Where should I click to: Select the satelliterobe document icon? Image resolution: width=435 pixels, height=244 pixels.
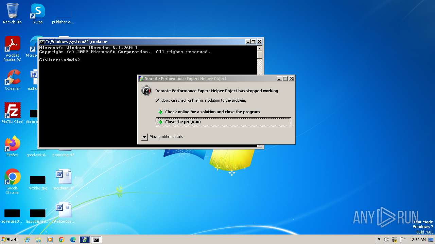(x=63, y=212)
